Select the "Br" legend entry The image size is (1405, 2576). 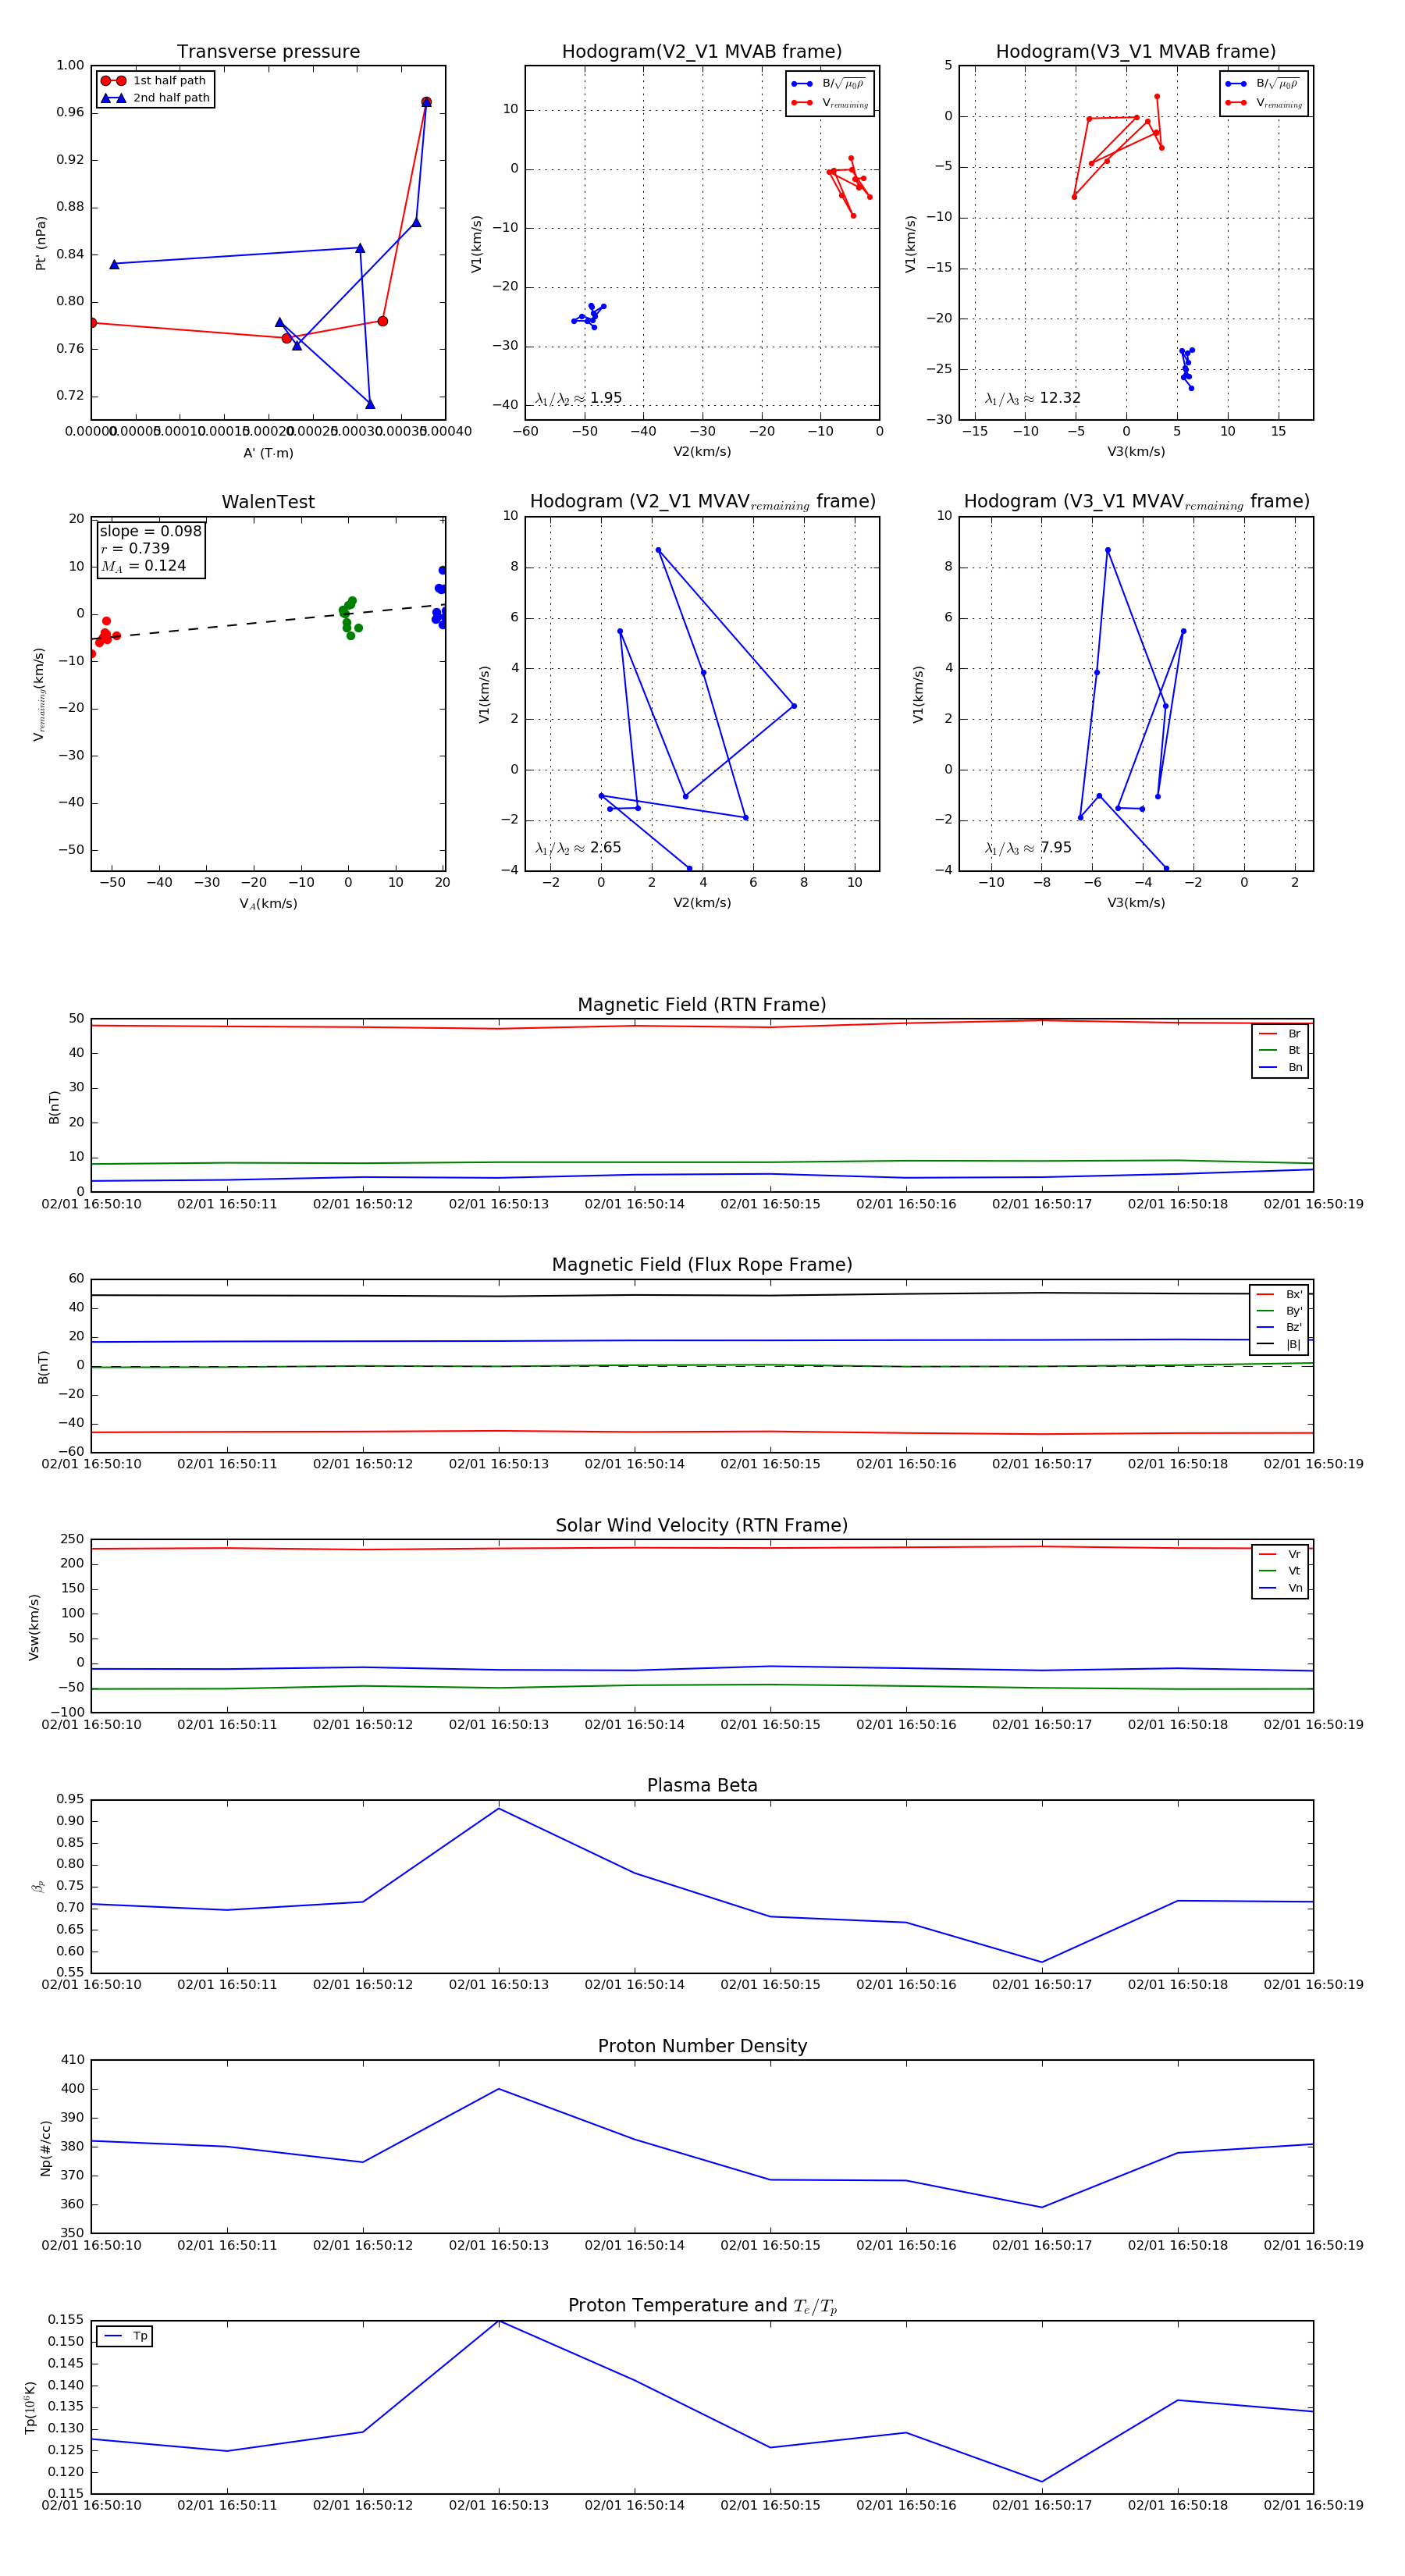pyautogui.click(x=1280, y=1034)
